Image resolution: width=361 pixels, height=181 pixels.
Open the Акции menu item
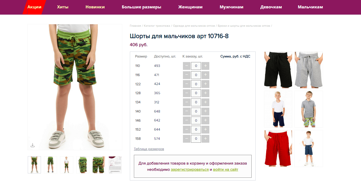pyautogui.click(x=34, y=7)
